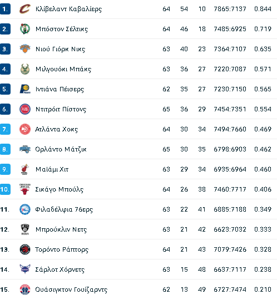Click the Miami Heat flame logo
The width and height of the screenshot is (277, 299).
point(25,169)
